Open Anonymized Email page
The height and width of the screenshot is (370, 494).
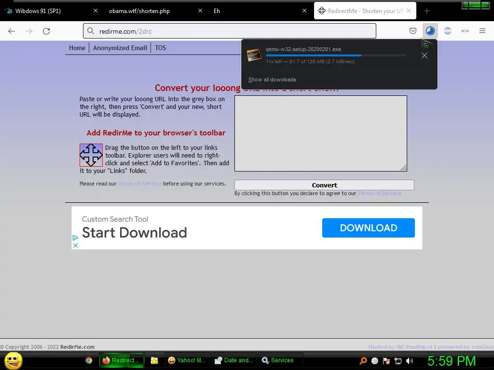[120, 48]
